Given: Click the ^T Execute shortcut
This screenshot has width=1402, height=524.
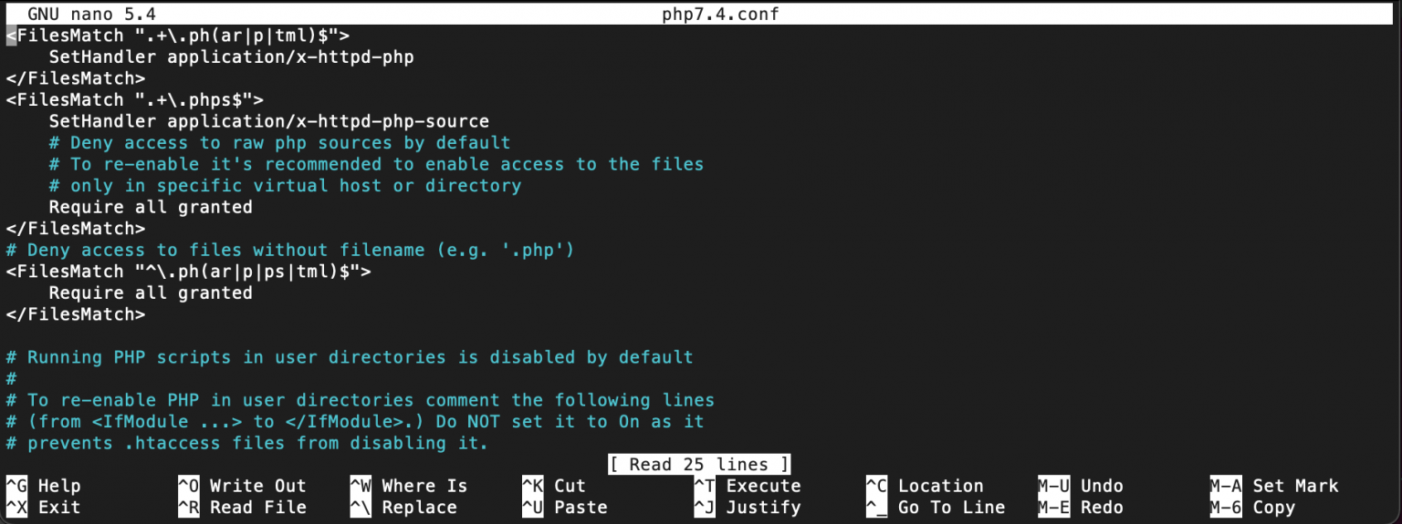Looking at the screenshot, I should [748, 486].
